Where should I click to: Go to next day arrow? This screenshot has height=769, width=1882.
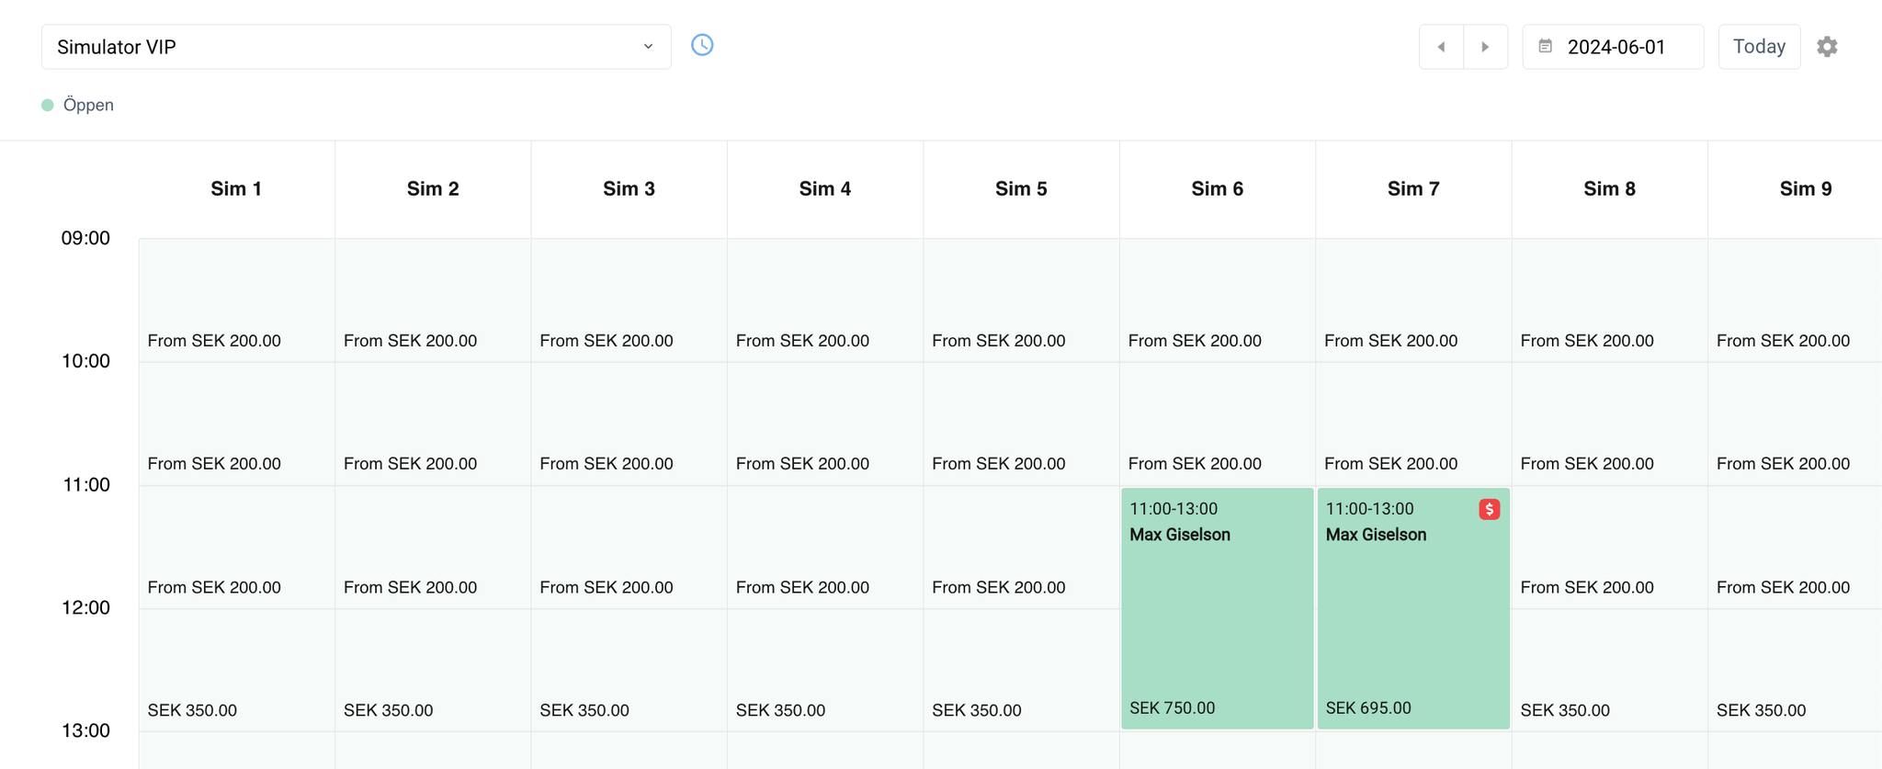pyautogui.click(x=1485, y=47)
